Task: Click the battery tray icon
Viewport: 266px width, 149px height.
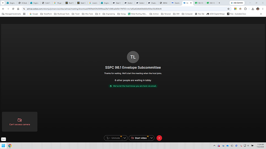Action: (253, 146)
